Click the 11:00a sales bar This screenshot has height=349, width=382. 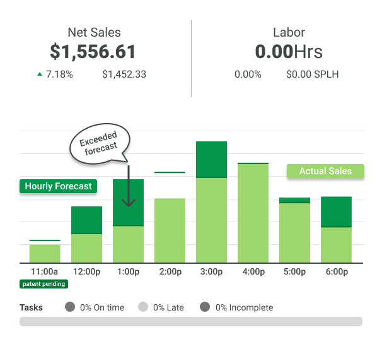[x=45, y=252]
